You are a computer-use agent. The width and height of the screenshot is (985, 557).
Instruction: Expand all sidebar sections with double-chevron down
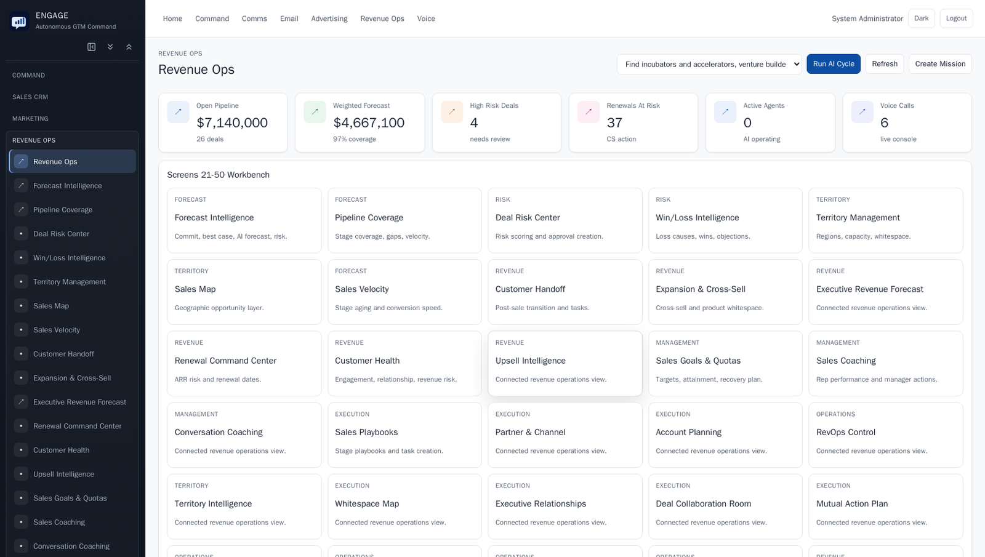(x=110, y=47)
